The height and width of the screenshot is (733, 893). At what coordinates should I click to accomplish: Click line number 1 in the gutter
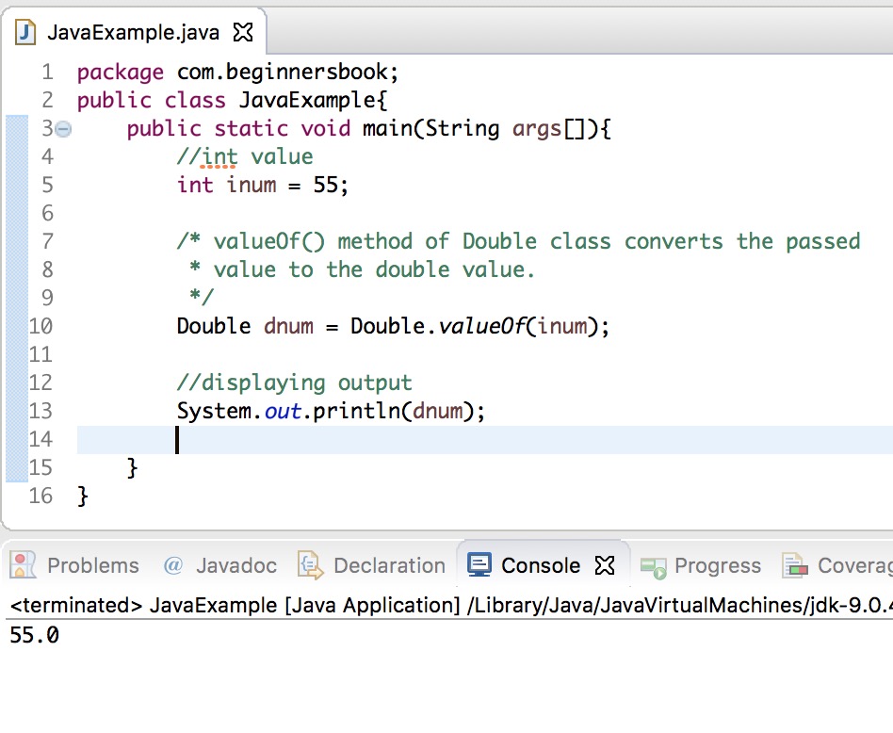[47, 73]
